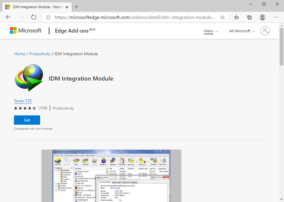Click the Get button
The width and height of the screenshot is (284, 202).
pos(27,120)
